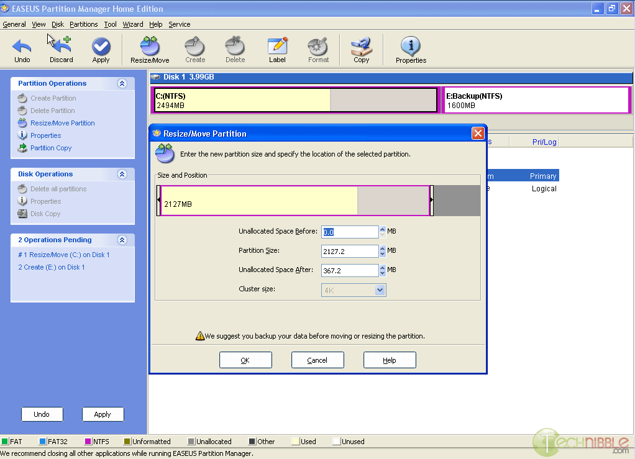Screen dimensions: 635x459
Task: Collapse the Partition Operations panel
Action: (x=122, y=83)
